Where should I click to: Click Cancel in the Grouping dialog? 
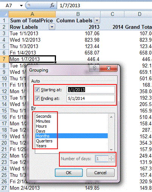click(101, 173)
